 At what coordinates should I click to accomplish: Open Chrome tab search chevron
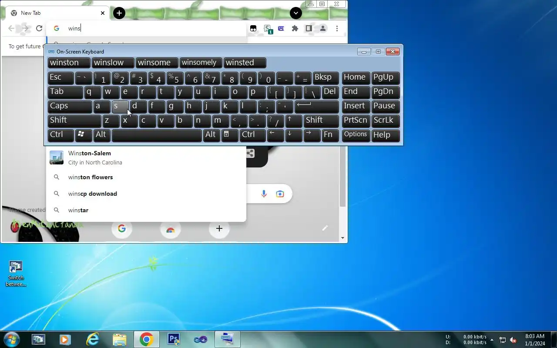click(296, 13)
